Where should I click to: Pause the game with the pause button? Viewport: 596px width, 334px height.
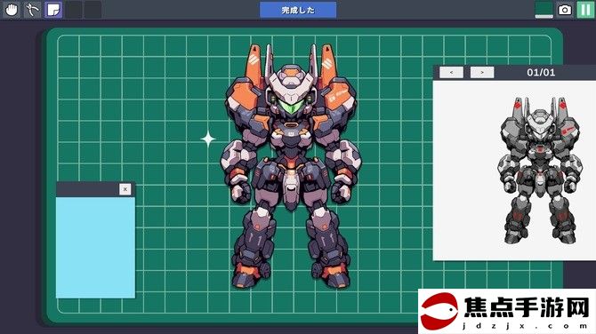[x=585, y=10]
